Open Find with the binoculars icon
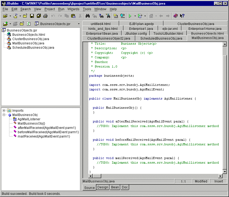The image size is (229, 197). tap(88, 16)
